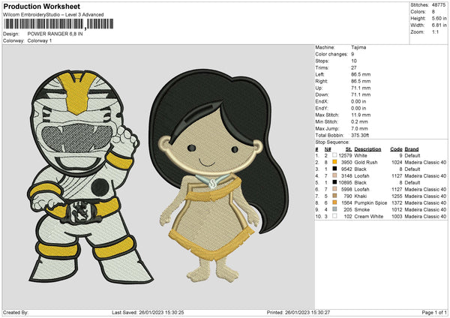Click the Cream White description text

369,216
